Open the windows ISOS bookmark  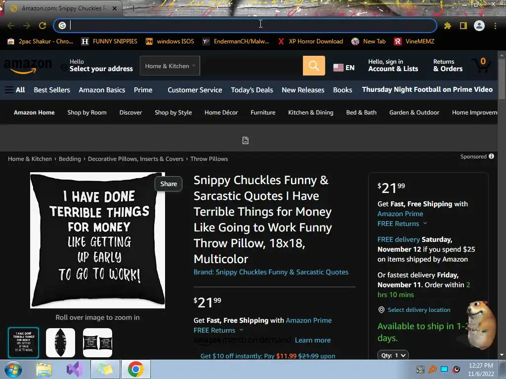coord(170,41)
